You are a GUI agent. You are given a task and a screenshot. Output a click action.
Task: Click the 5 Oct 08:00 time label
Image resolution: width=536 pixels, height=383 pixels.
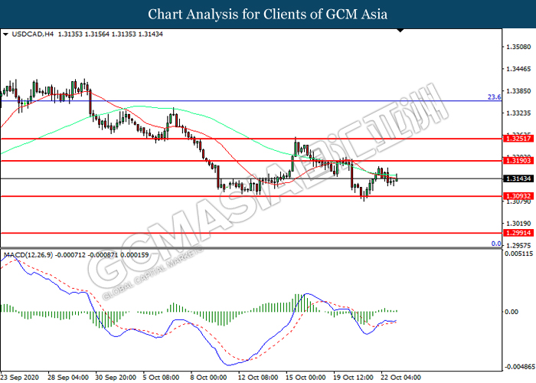[x=161, y=378]
